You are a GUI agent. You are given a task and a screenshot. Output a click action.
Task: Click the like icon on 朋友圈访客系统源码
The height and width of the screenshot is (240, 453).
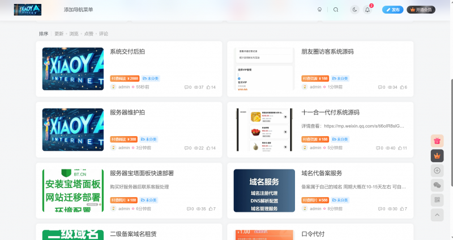pyautogui.click(x=402, y=87)
